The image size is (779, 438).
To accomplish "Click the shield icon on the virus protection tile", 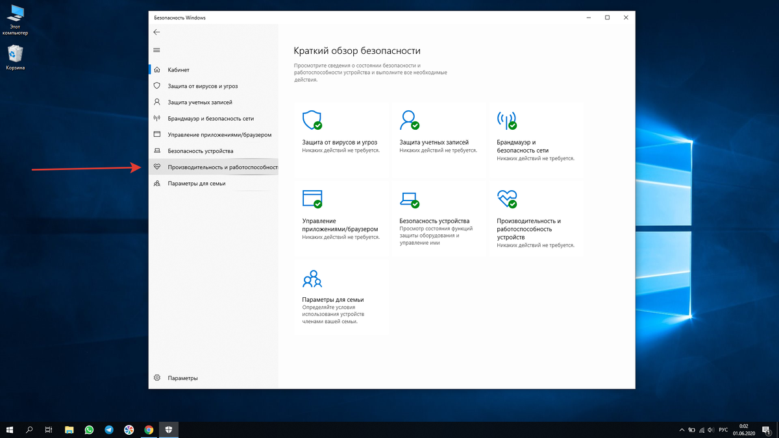I will pyautogui.click(x=312, y=119).
